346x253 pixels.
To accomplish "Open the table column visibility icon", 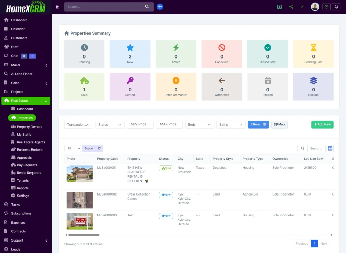I will click(330, 148).
